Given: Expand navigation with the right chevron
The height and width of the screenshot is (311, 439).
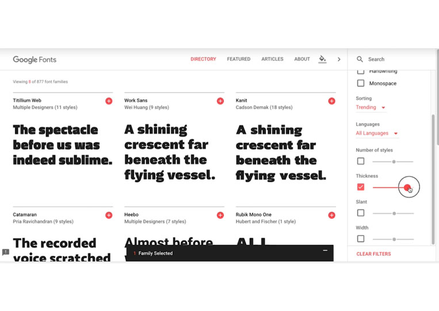Looking at the screenshot, I should point(339,59).
